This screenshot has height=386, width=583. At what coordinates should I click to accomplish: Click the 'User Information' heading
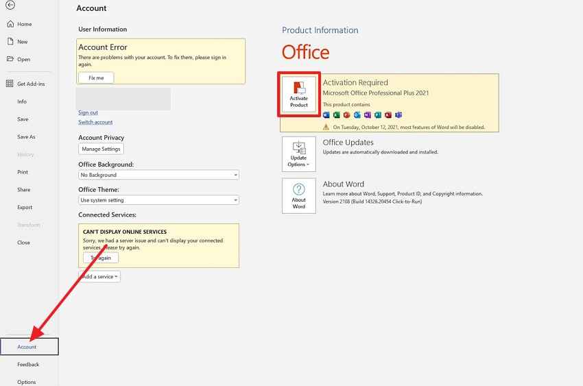pos(103,29)
